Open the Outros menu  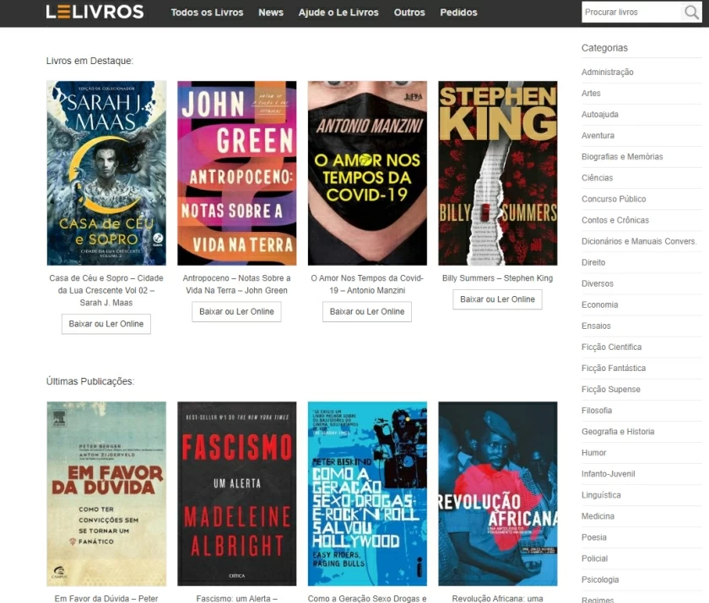409,13
